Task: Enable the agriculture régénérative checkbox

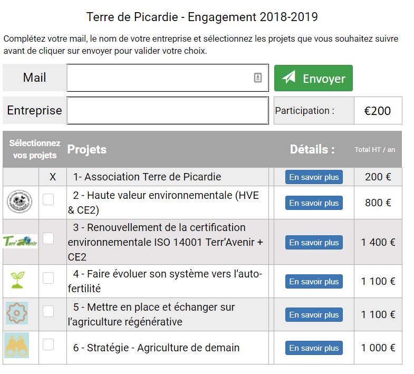Action: (48, 311)
